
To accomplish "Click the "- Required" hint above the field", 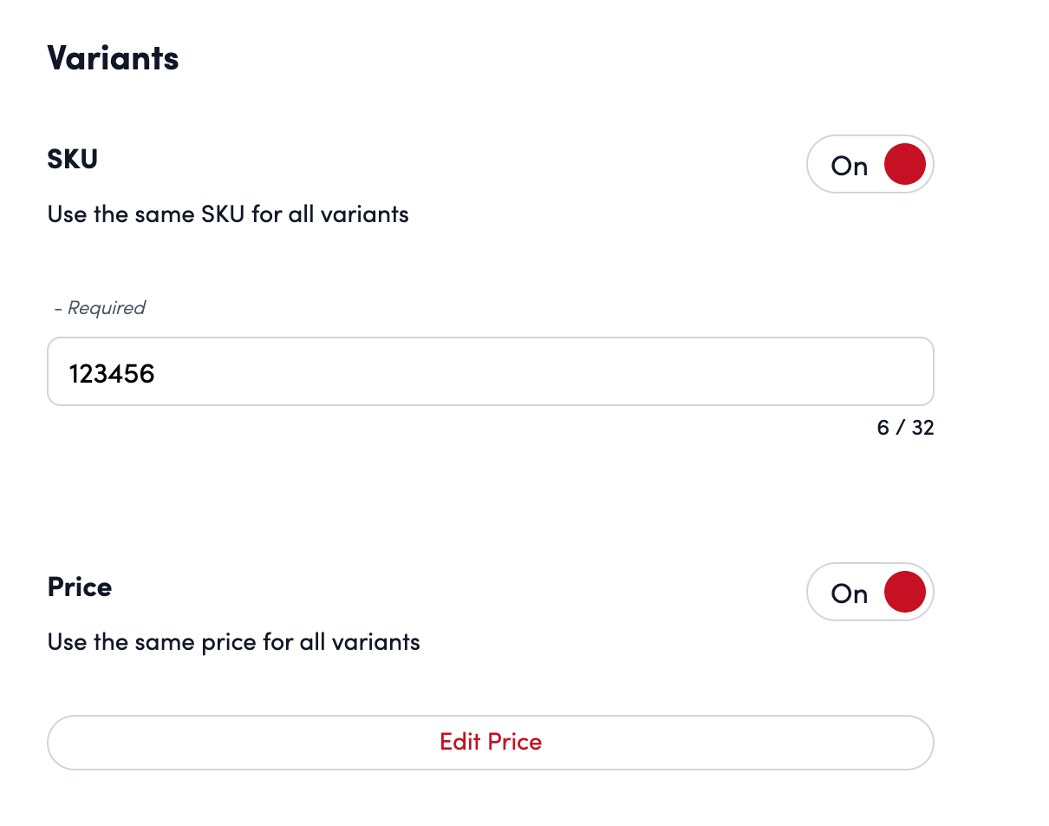I will tap(100, 308).
